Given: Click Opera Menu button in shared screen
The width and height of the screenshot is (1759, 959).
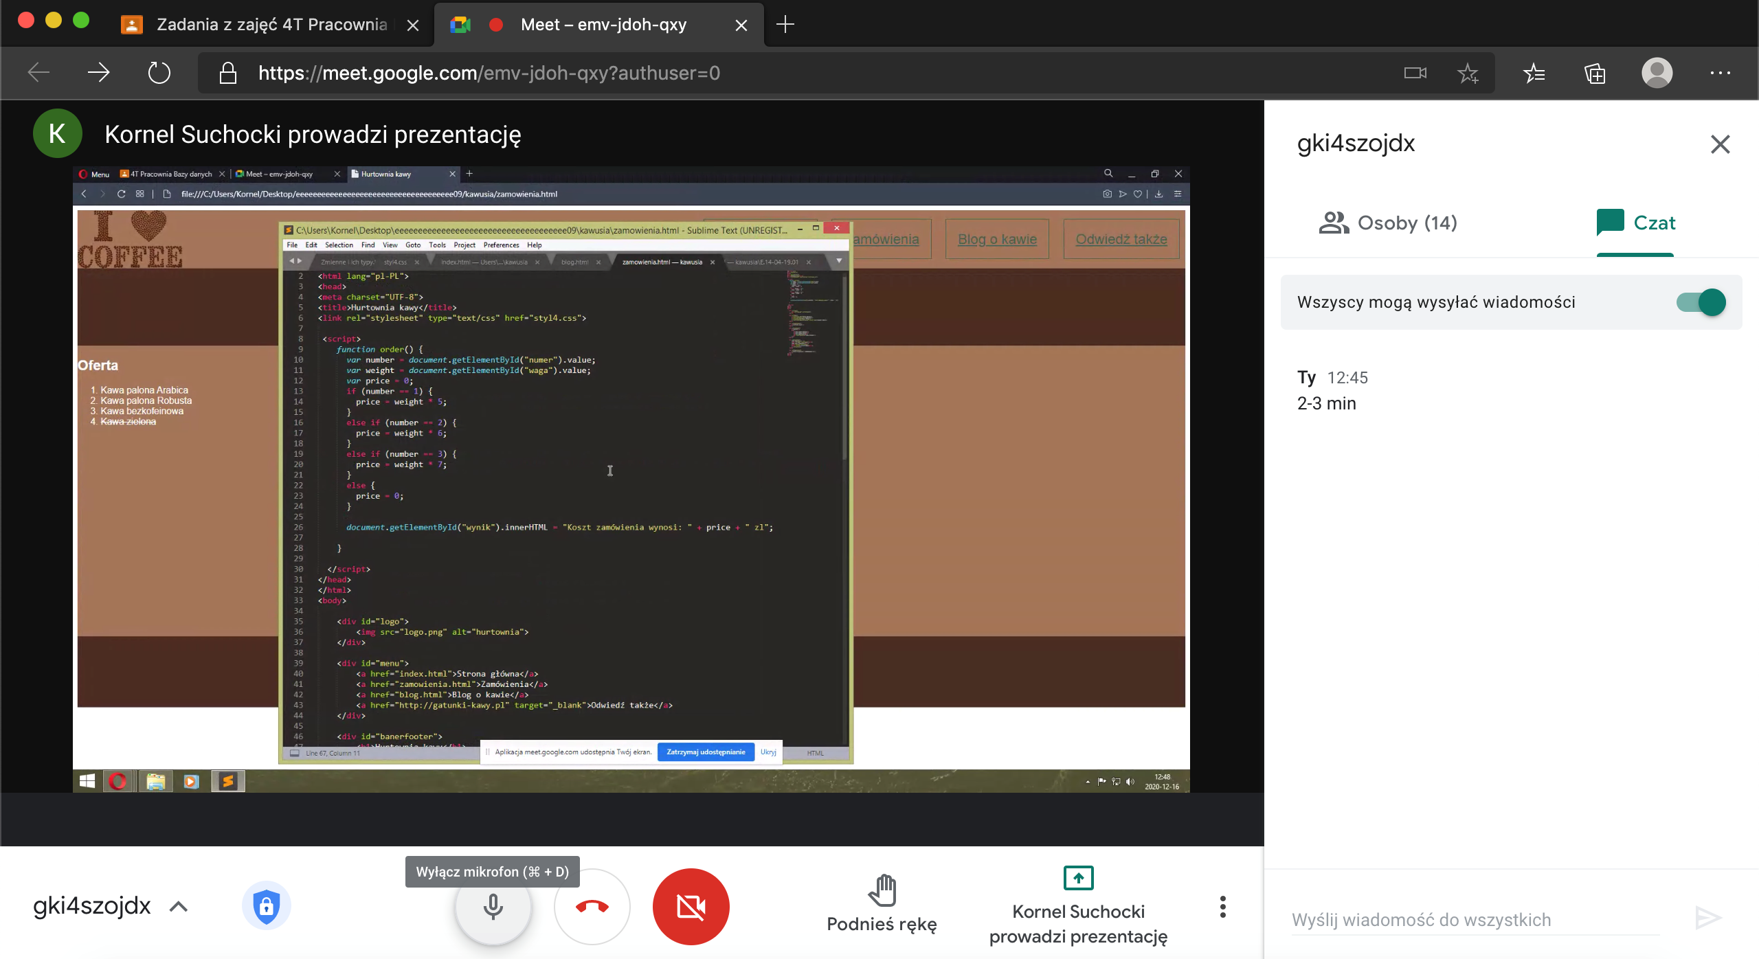Looking at the screenshot, I should click(x=94, y=174).
